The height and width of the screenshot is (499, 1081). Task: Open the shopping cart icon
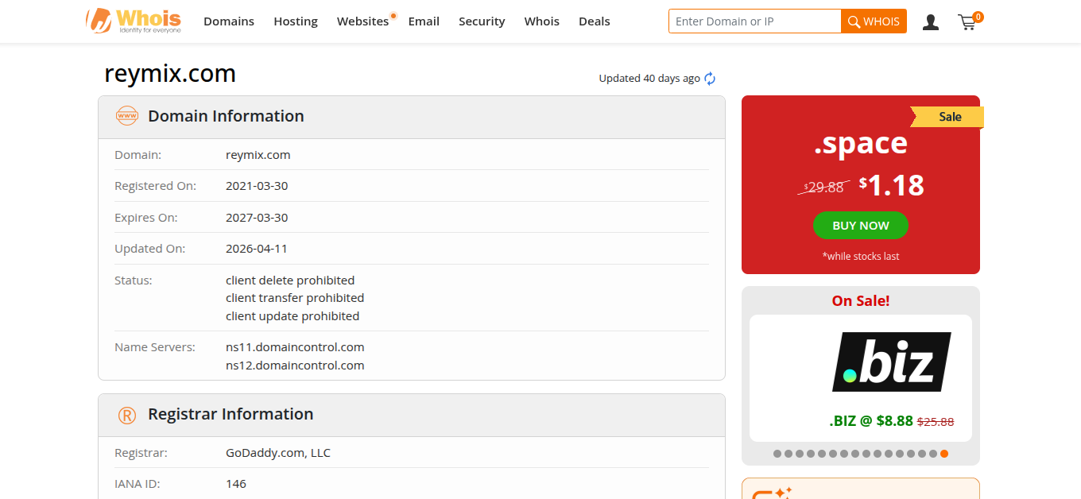[967, 22]
